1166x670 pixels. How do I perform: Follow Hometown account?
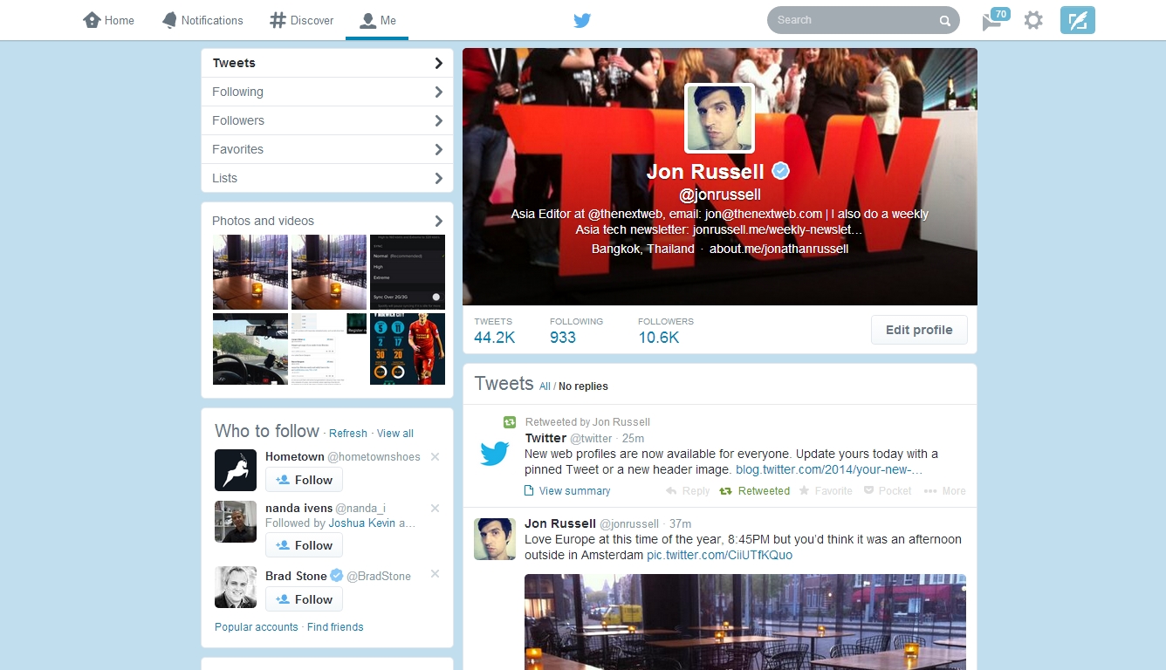click(x=304, y=480)
